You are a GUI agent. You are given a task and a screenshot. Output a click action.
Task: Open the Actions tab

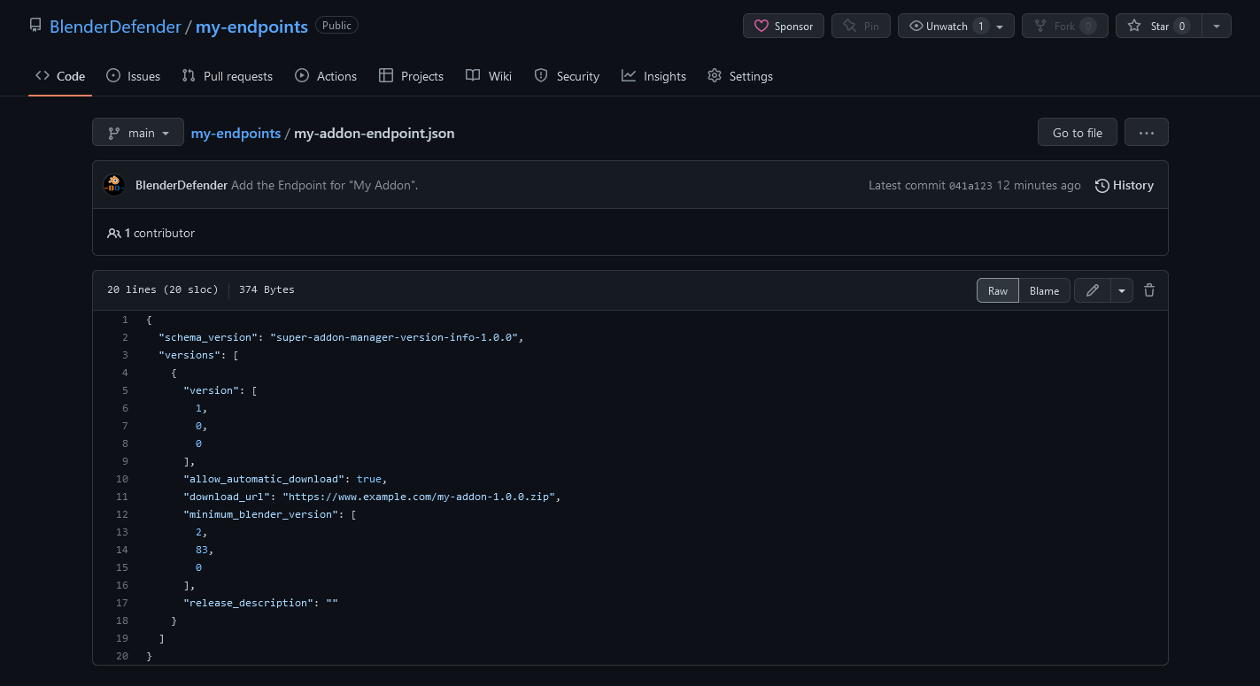click(x=326, y=76)
